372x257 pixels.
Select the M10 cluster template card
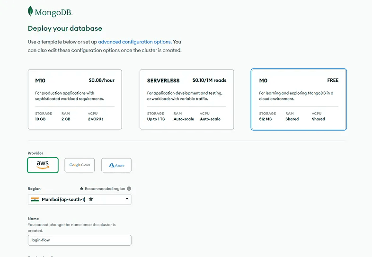[x=75, y=99]
